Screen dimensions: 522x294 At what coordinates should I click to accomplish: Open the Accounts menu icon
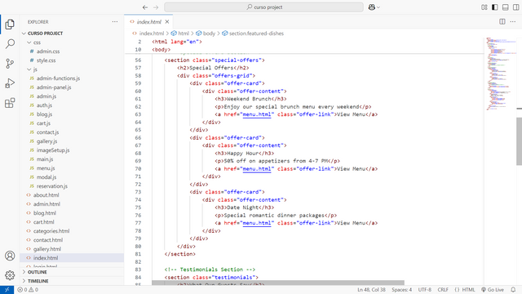10,256
